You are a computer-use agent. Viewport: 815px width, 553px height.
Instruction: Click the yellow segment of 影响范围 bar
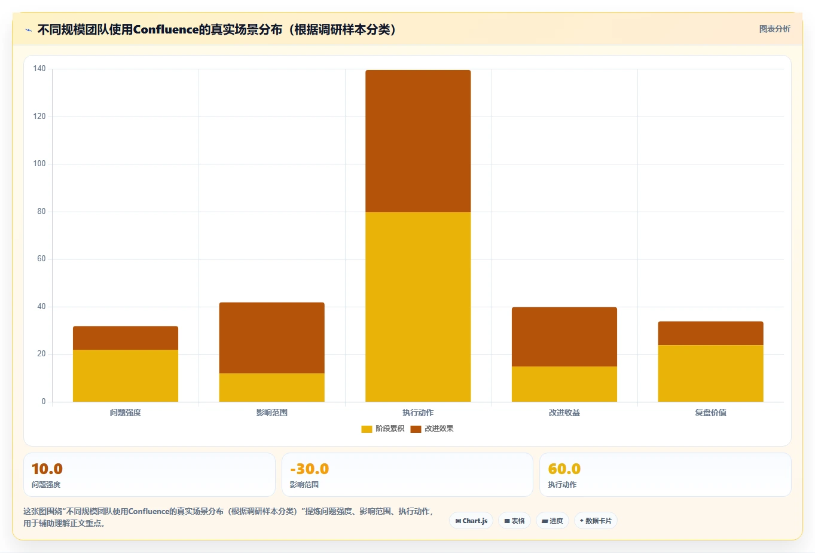272,387
